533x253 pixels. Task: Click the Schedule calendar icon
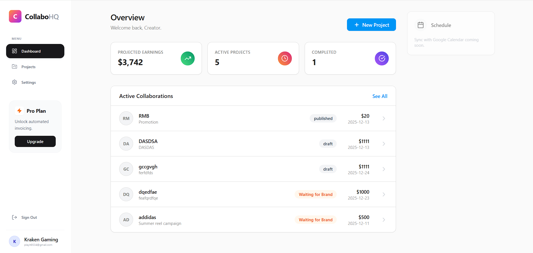click(420, 25)
